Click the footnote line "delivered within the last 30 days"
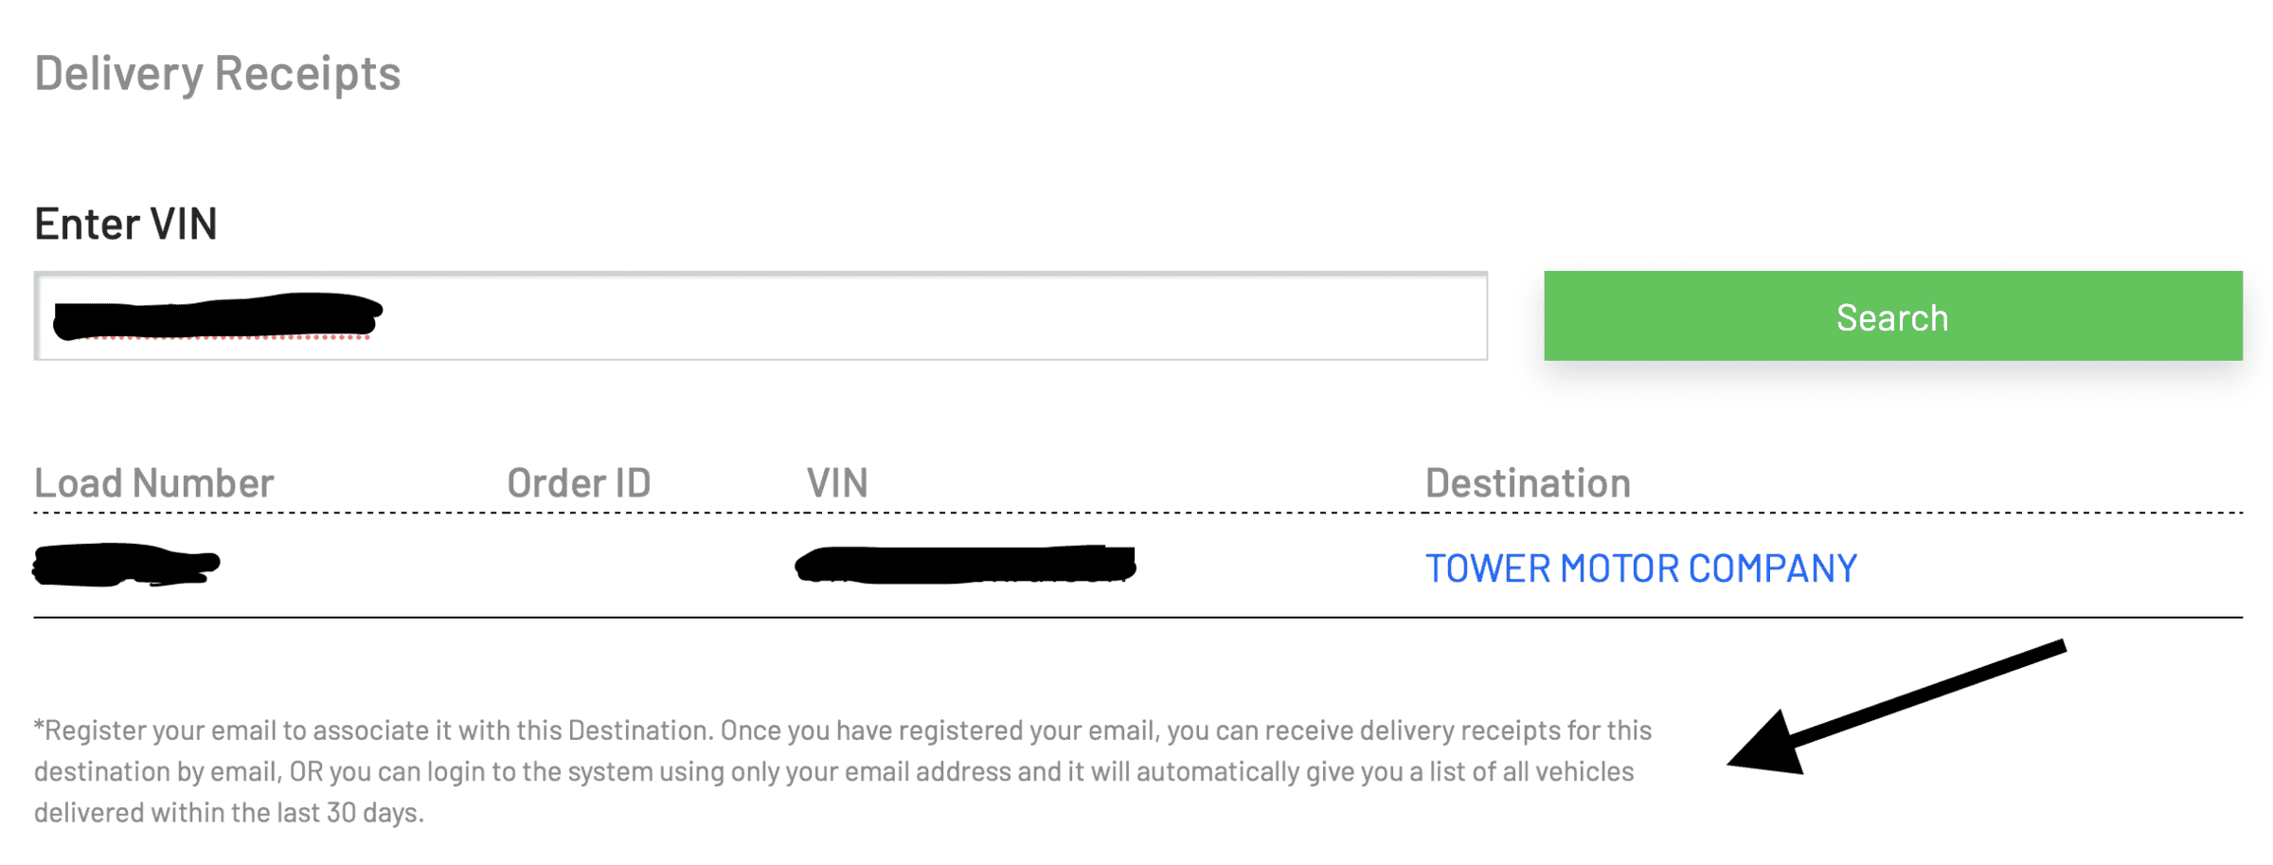 229,813
